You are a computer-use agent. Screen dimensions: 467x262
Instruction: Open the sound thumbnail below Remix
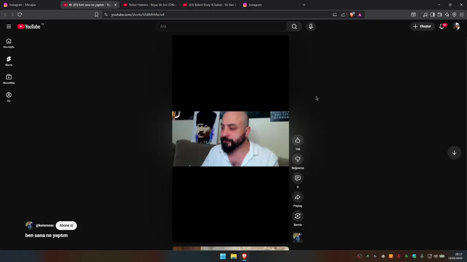point(298,238)
